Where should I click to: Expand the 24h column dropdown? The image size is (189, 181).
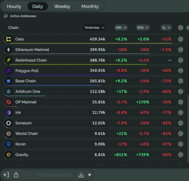coord(121,28)
